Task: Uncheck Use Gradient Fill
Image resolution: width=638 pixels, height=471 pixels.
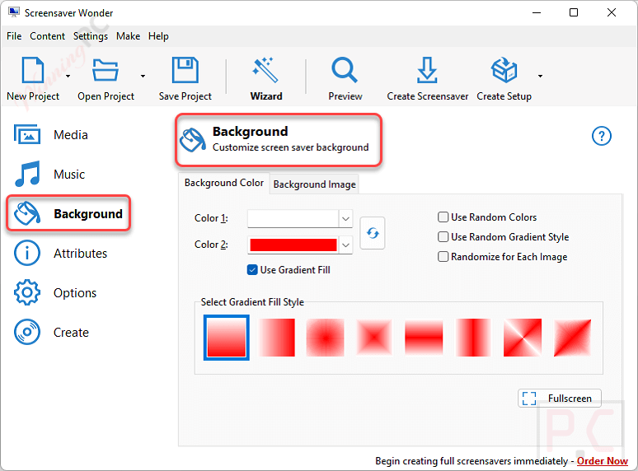Action: (x=252, y=270)
